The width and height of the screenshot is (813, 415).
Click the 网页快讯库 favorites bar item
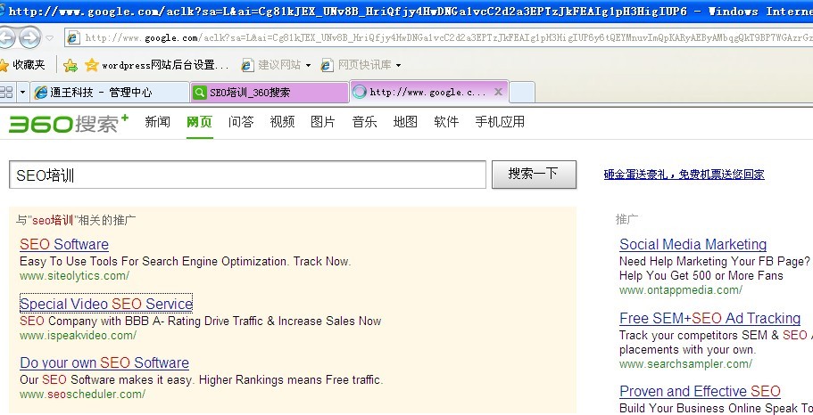(x=356, y=65)
